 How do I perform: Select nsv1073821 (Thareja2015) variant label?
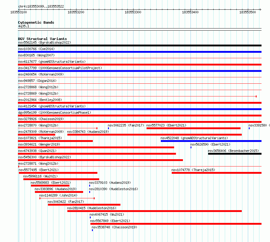click(x=40, y=138)
